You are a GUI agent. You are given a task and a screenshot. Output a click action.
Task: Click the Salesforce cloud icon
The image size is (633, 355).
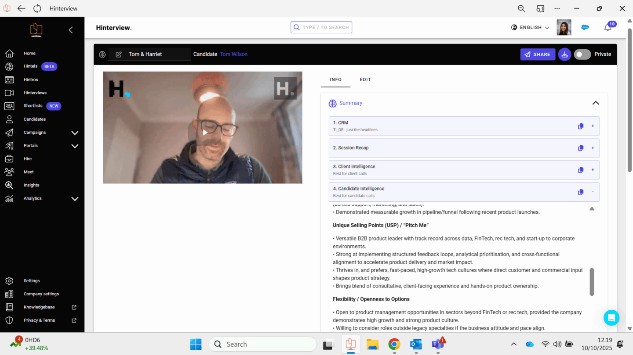585,27
